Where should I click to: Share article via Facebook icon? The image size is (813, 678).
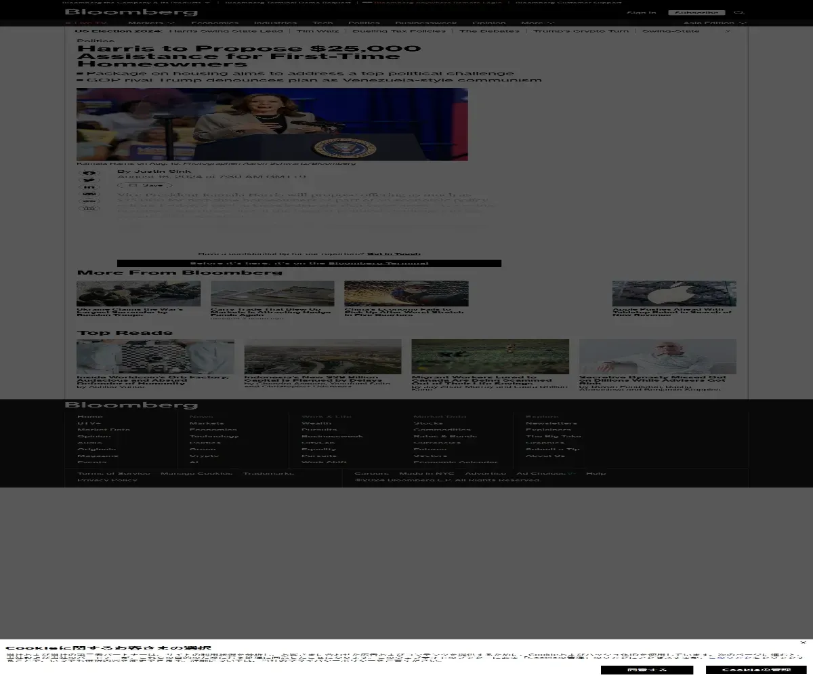click(89, 174)
